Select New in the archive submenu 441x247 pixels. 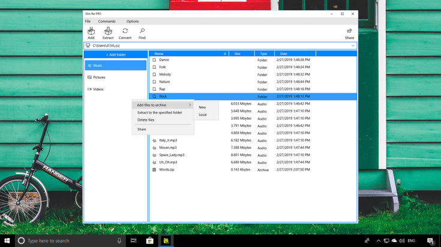pos(202,108)
